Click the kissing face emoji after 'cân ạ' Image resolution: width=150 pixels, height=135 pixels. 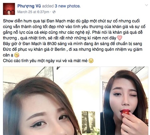[x=17, y=55]
